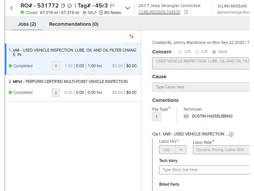Viewport: 254px width, 191px height.
Task: Click the info icon beside Op1 UVI
Action: click(x=231, y=134)
